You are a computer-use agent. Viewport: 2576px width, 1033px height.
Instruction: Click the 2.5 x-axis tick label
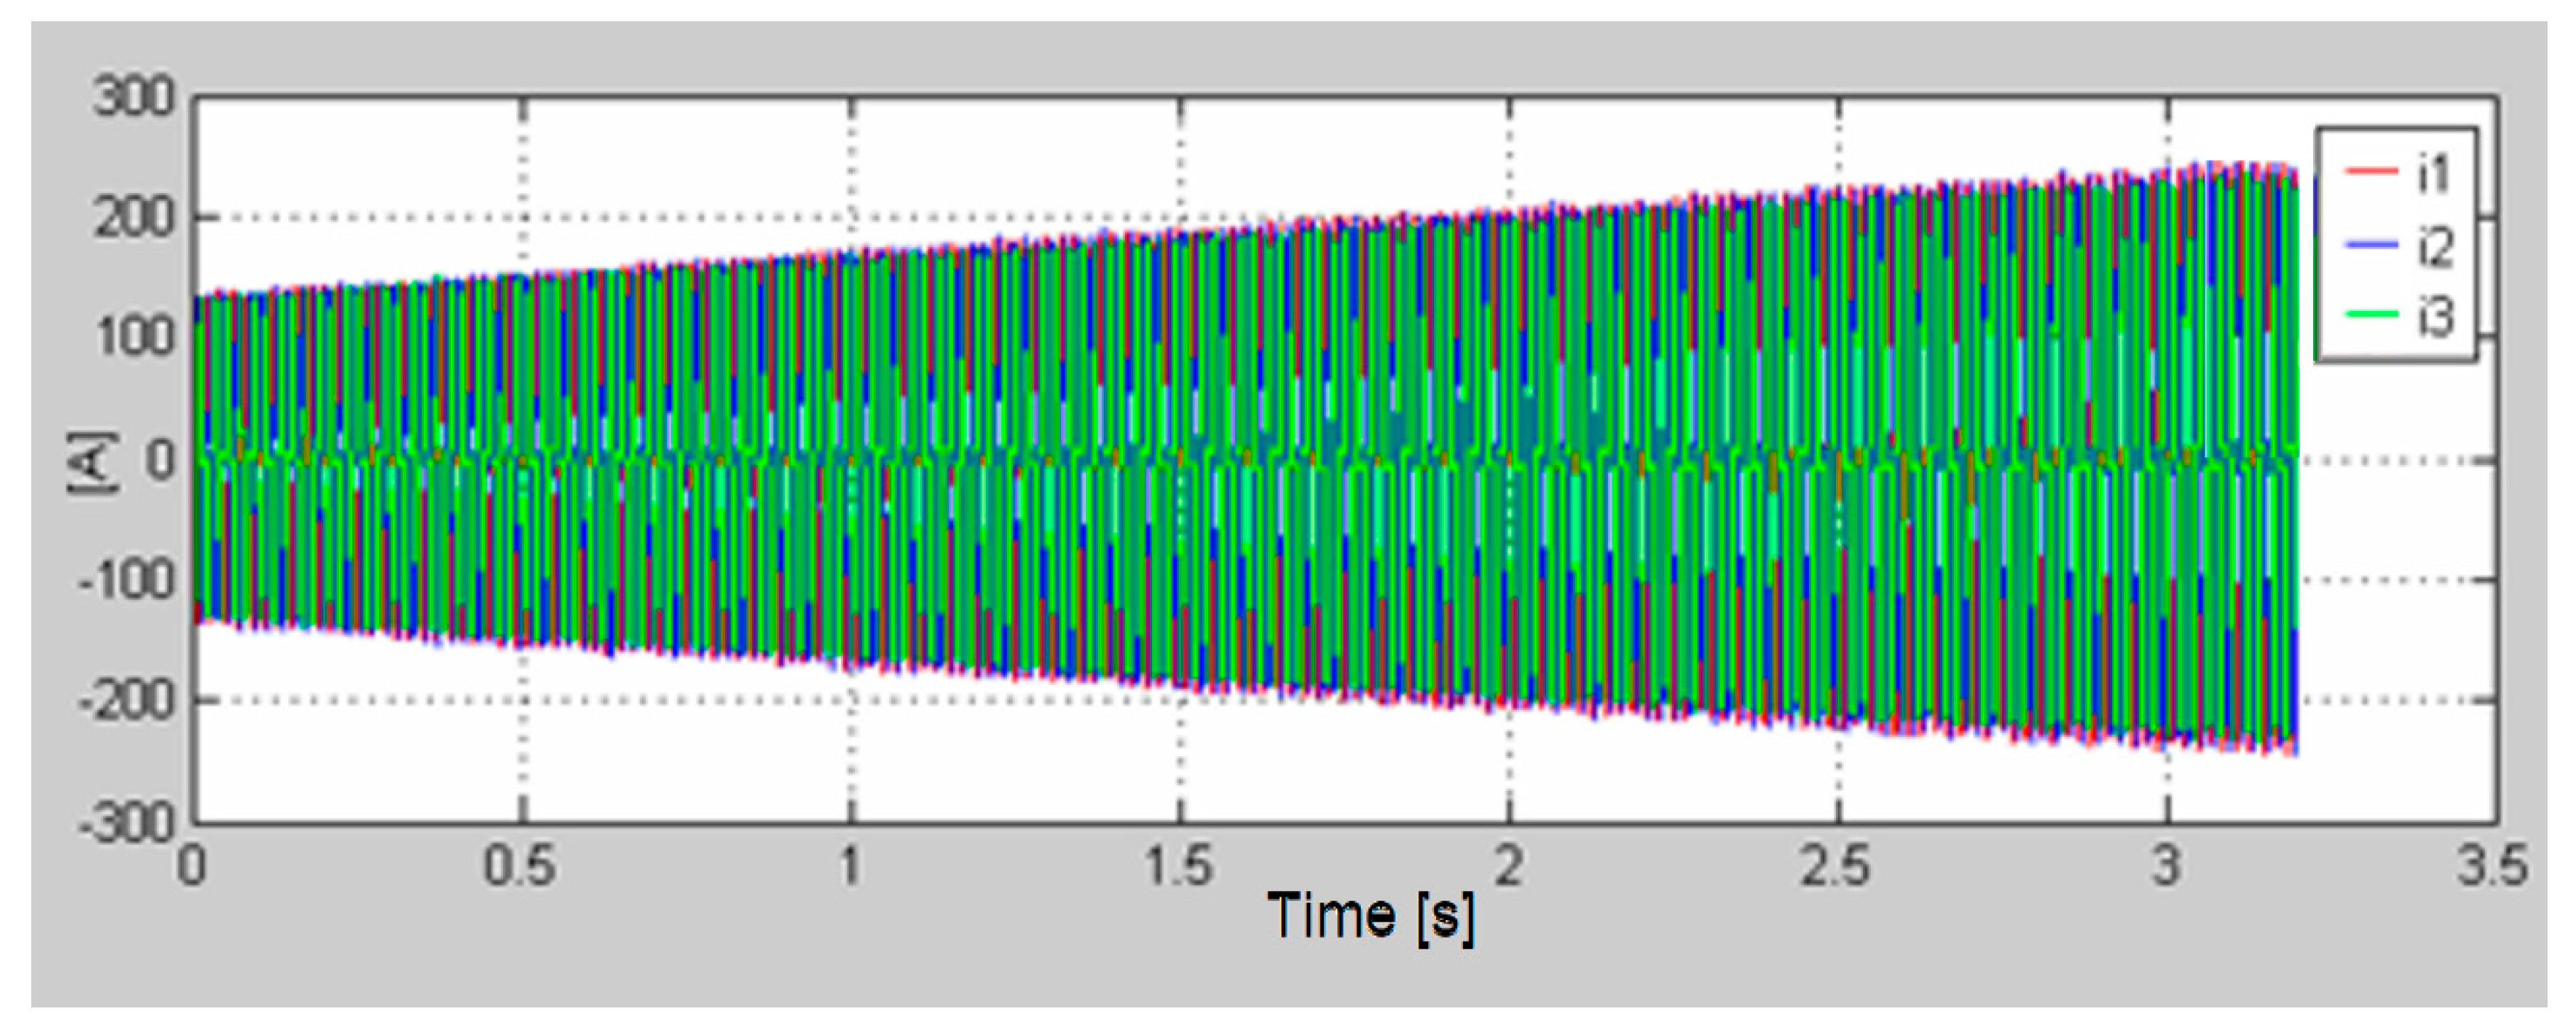coord(1836,865)
